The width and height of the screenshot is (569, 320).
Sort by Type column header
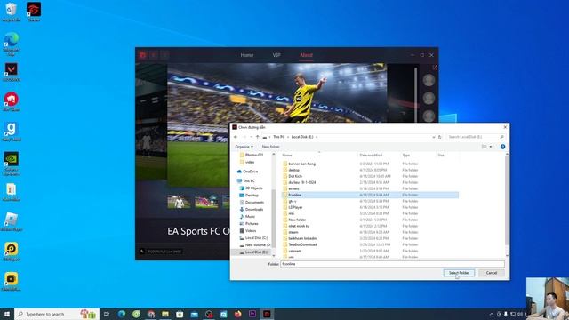pos(405,155)
